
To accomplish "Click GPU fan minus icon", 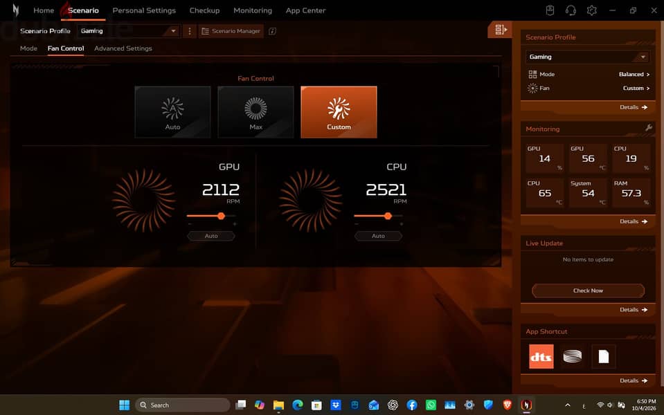I will (190, 224).
